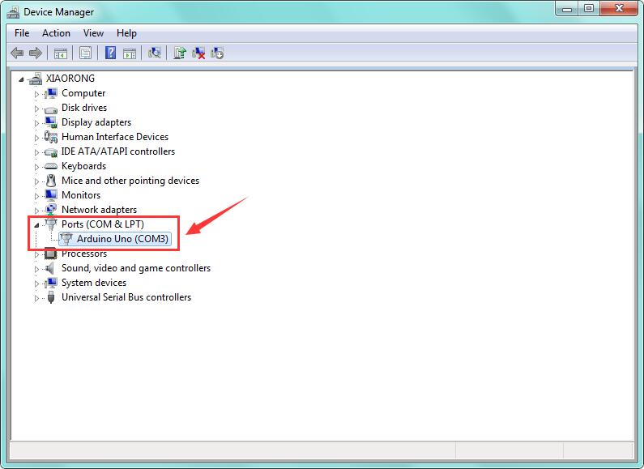644x469 pixels.
Task: Open the File menu
Action: point(22,33)
